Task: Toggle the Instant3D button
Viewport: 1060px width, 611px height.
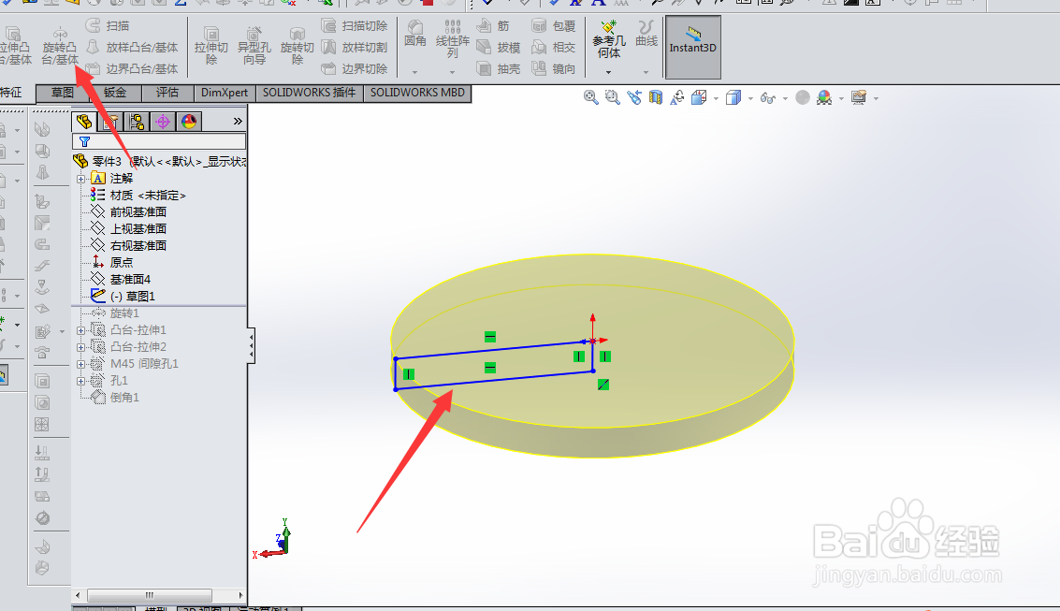Action: pos(693,47)
